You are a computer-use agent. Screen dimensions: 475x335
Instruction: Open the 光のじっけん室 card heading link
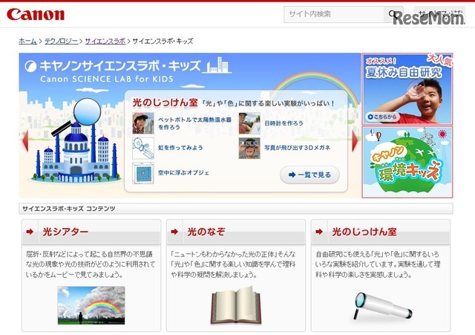click(x=364, y=232)
